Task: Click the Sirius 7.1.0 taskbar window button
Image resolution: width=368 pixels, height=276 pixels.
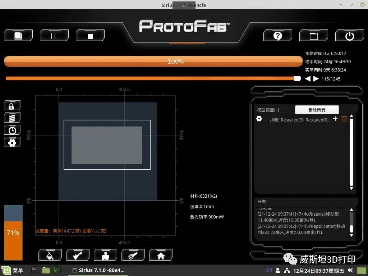Action: pos(98,270)
